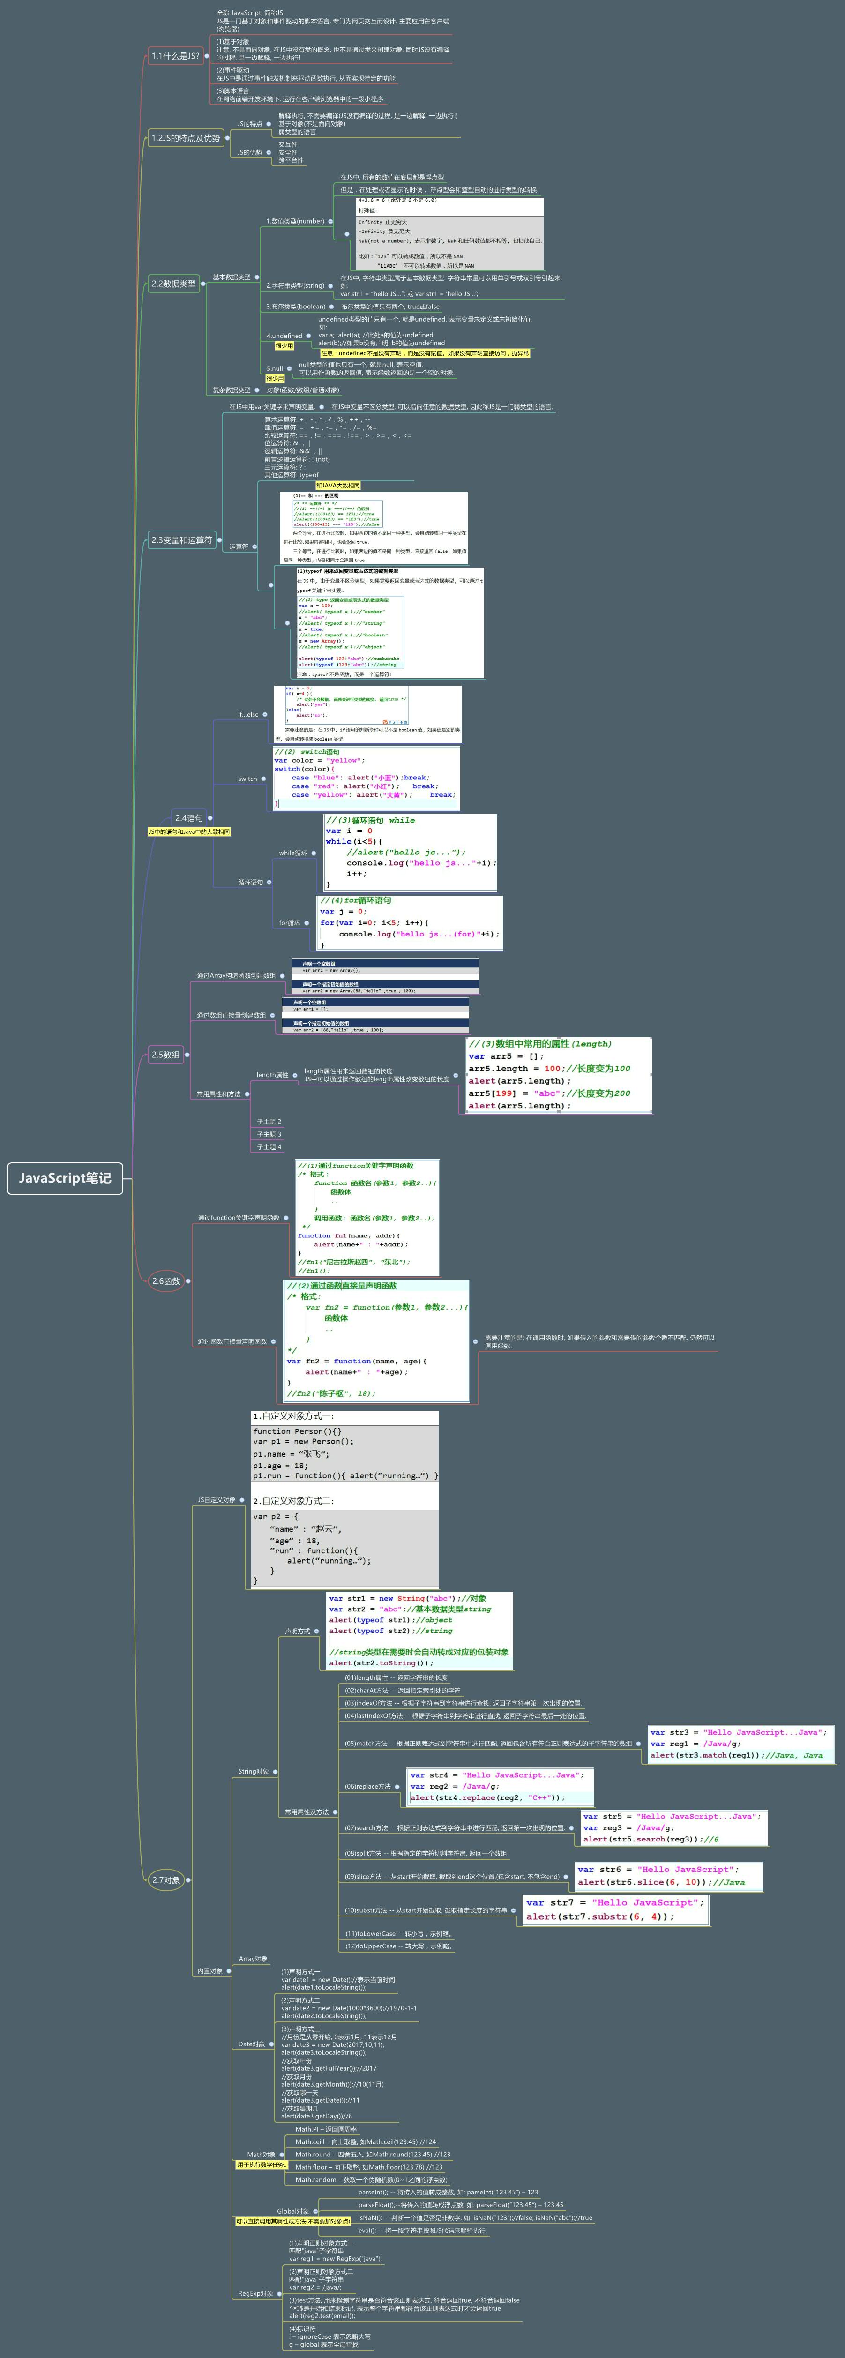Click the switch statement code image

(366, 778)
